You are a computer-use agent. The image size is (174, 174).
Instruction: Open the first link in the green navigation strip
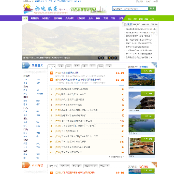click(x=130, y=19)
